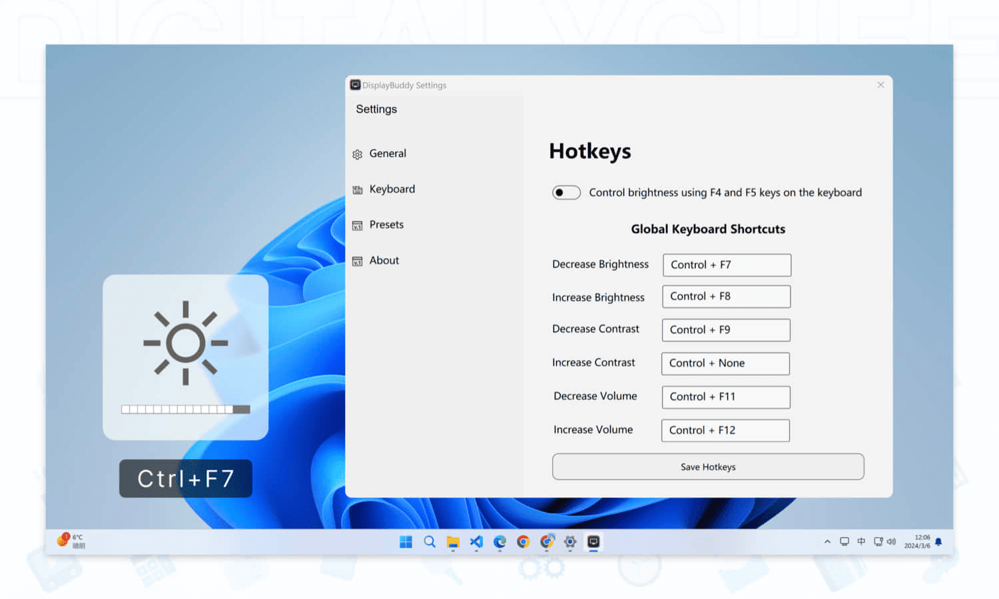
Task: Switch to the Keyboard settings section
Action: [x=392, y=189]
